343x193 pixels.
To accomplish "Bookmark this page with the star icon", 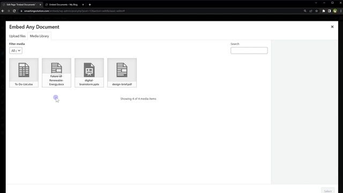I will pyautogui.click(x=316, y=11).
